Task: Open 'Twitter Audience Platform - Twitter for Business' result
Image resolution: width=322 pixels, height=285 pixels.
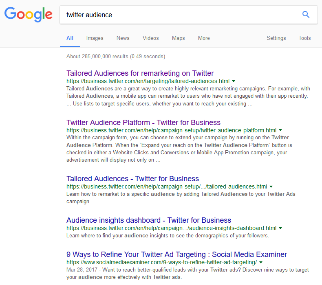Action: tap(143, 123)
